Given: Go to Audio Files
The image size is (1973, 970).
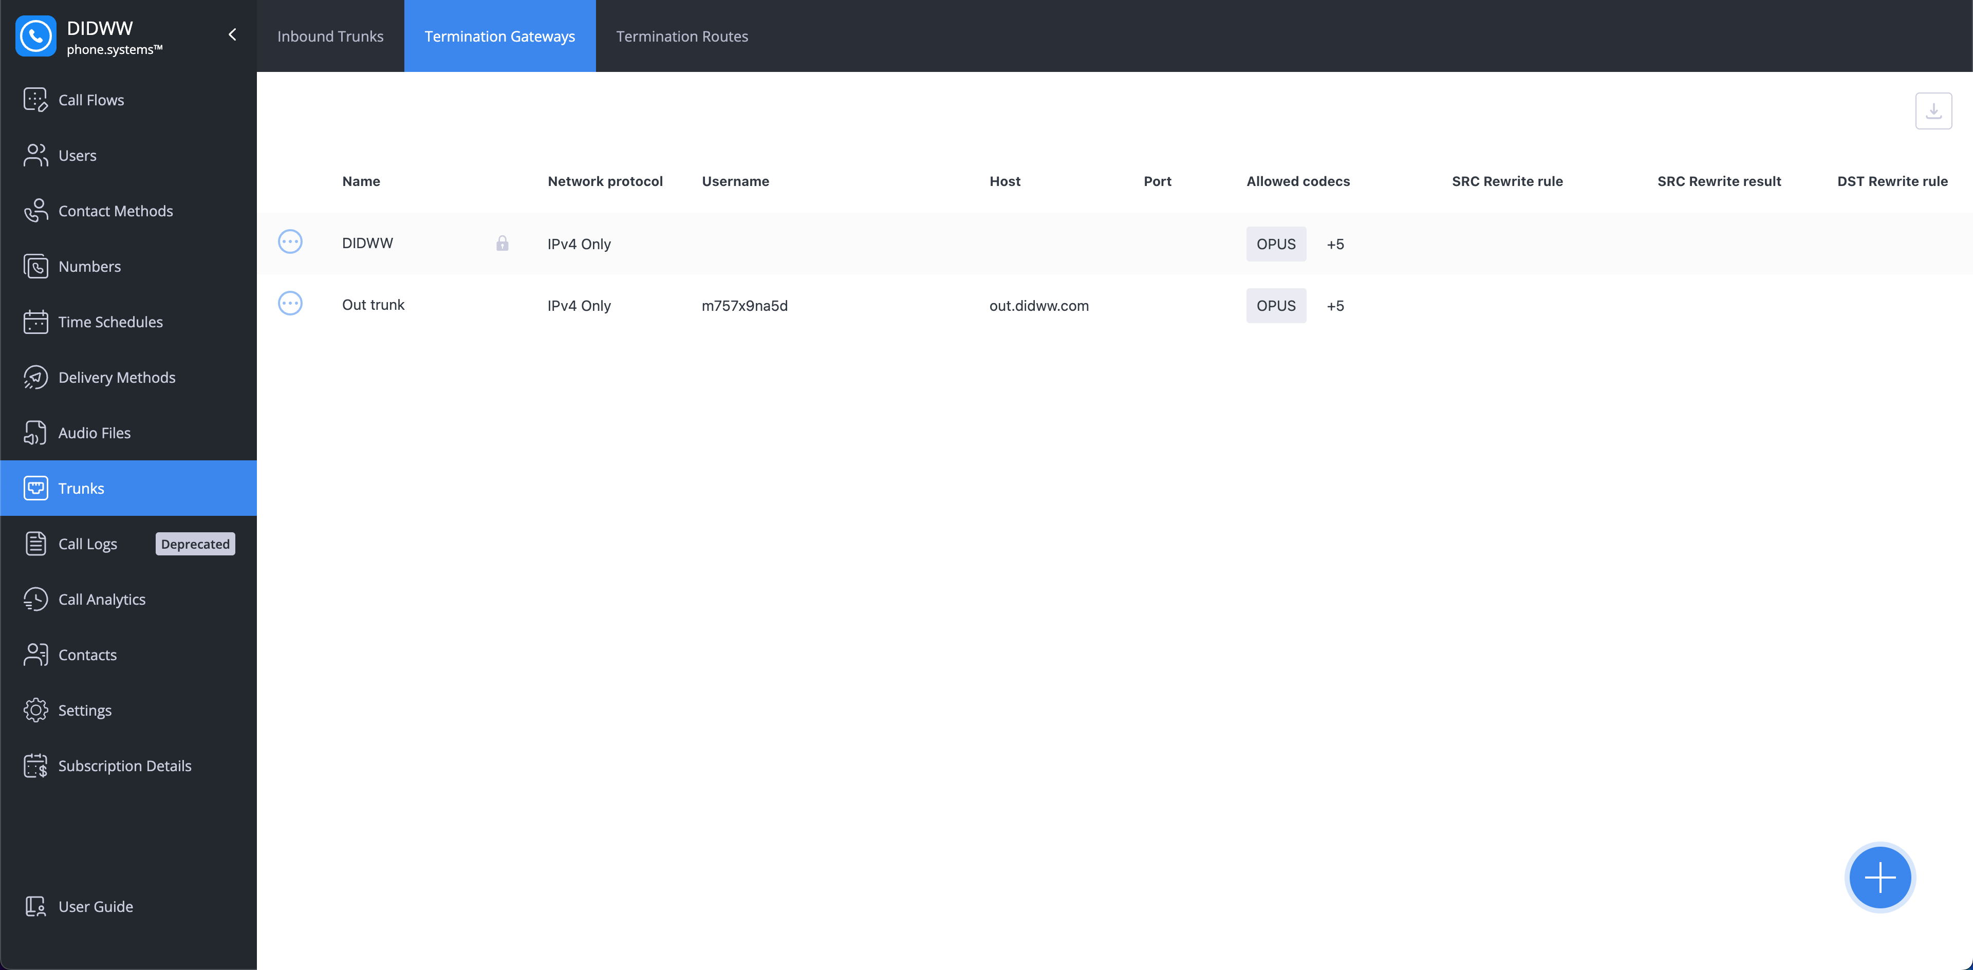Looking at the screenshot, I should pyautogui.click(x=95, y=432).
